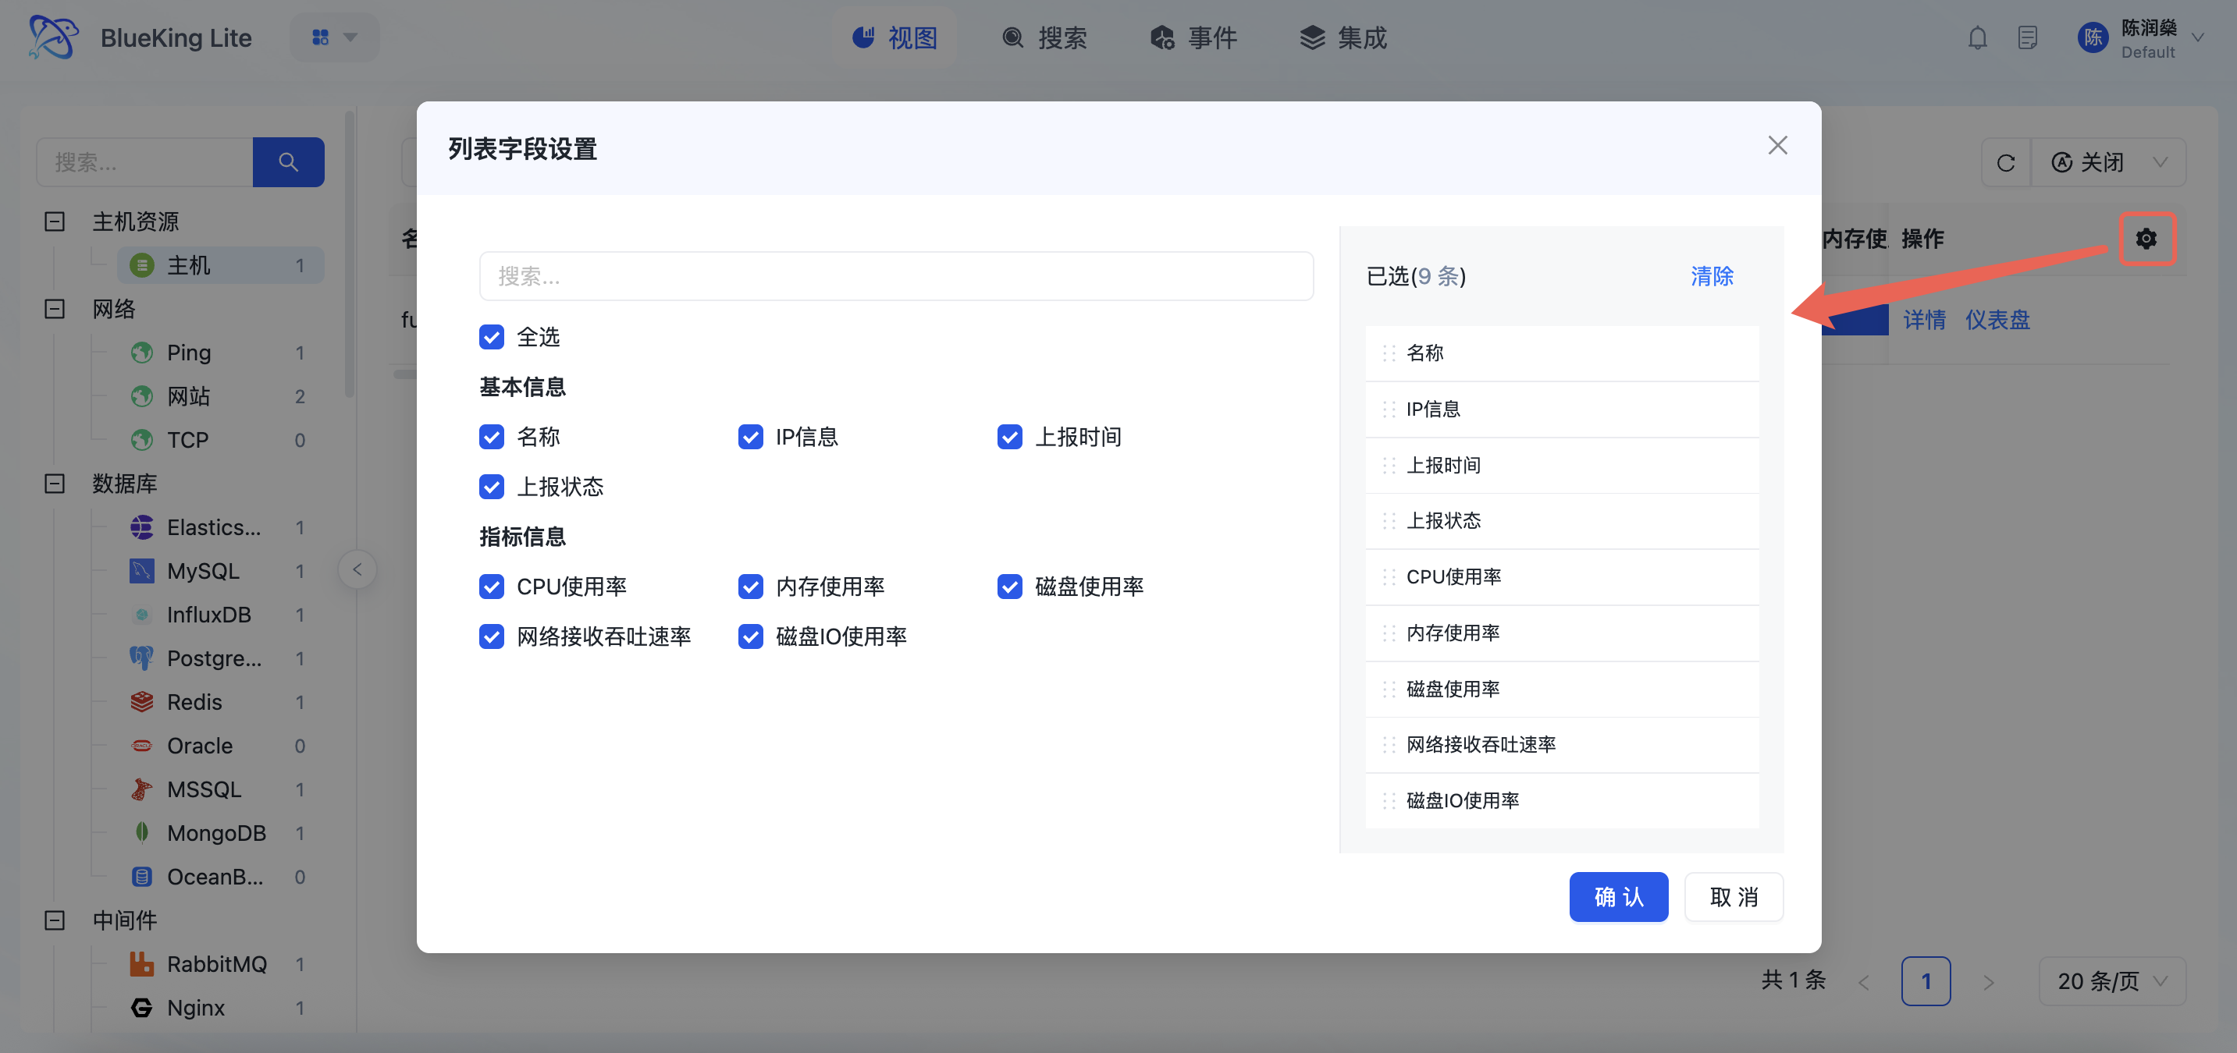Click the Nginx icon in sidebar
The height and width of the screenshot is (1053, 2237).
pos(141,1007)
